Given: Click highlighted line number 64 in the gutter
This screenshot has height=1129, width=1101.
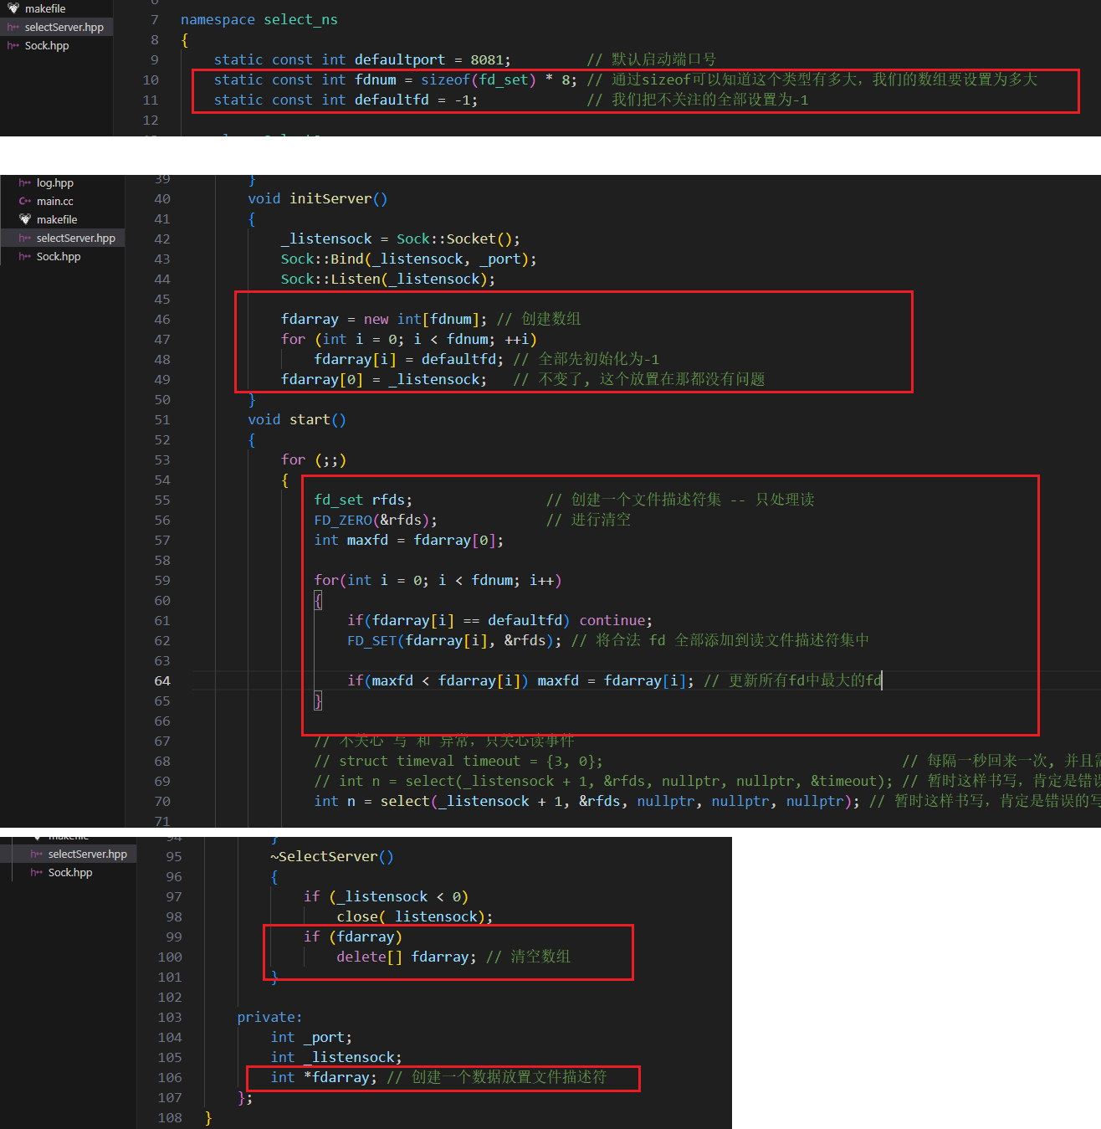Looking at the screenshot, I should (x=162, y=680).
